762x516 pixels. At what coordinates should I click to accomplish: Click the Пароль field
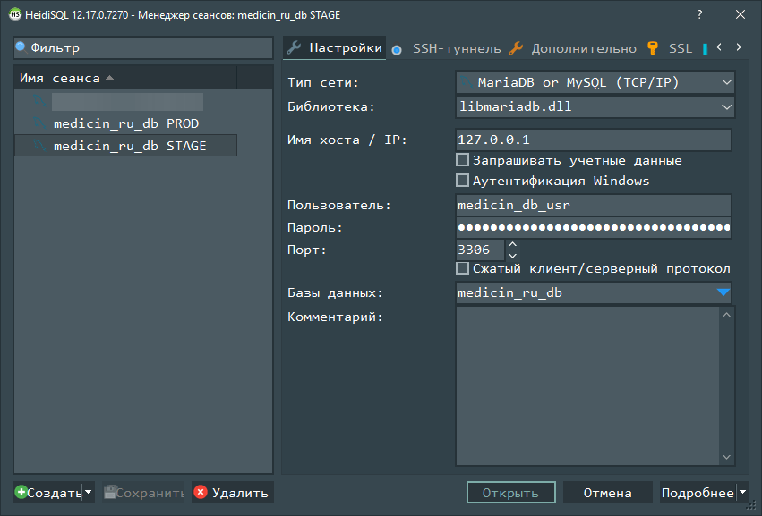point(594,227)
